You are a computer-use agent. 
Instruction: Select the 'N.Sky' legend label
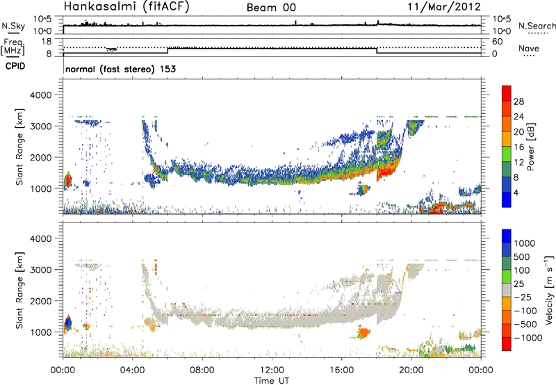coord(13,26)
